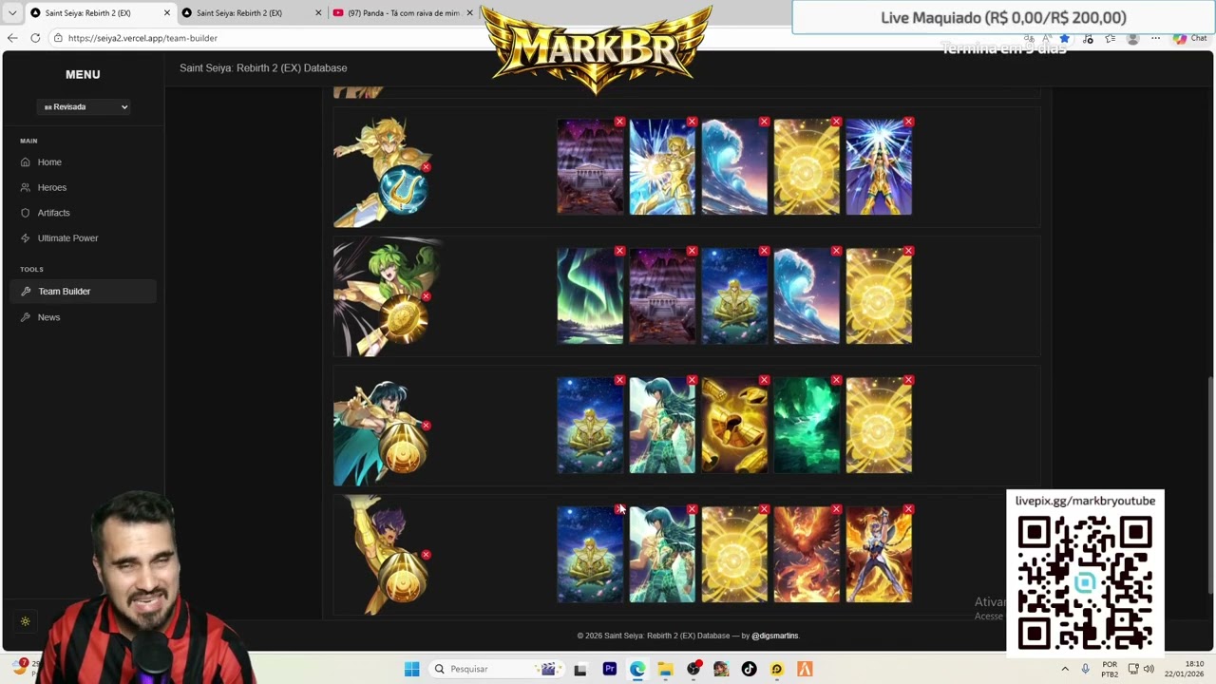Remove the seated gold armor card in teal-haired hero's row
The image size is (1216, 684).
pyautogui.click(x=619, y=380)
